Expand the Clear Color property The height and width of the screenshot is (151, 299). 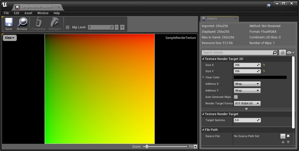pos(203,77)
